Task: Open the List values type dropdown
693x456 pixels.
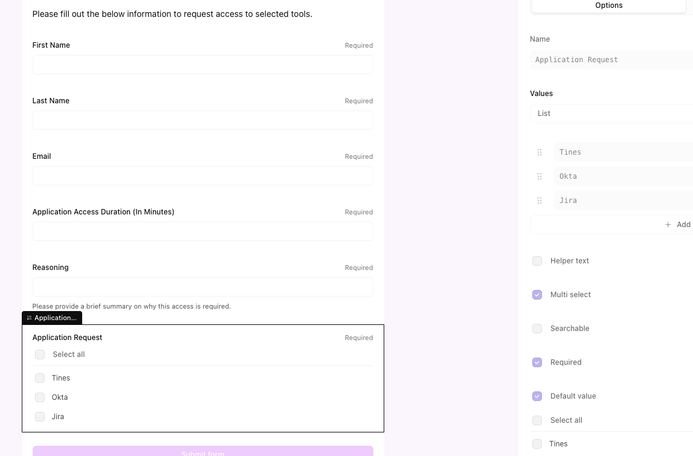Action: 610,114
